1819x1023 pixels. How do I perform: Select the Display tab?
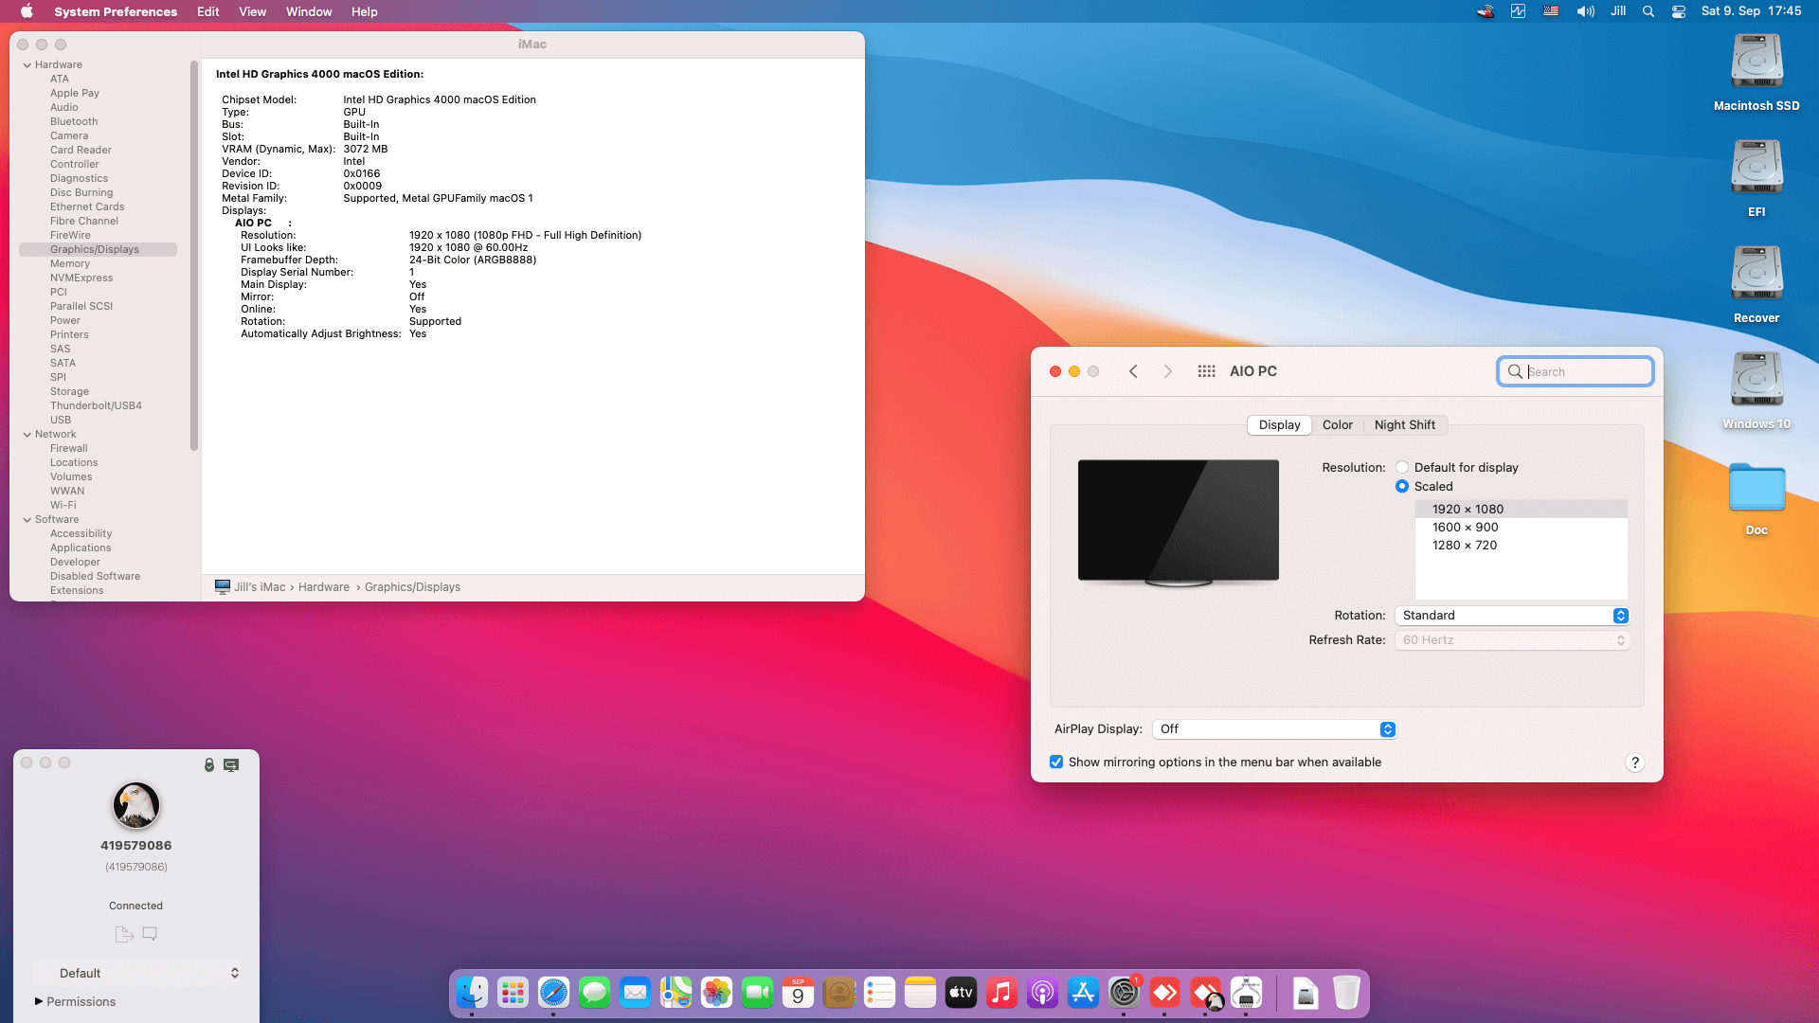[x=1279, y=424]
